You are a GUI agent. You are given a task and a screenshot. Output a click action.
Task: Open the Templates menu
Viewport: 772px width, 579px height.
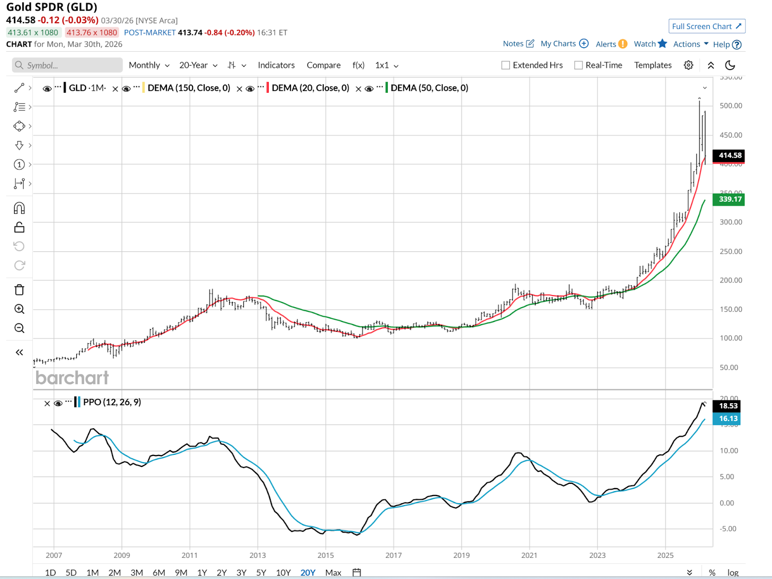pyautogui.click(x=653, y=65)
